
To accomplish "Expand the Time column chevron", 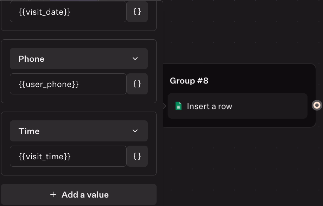I will (x=135, y=131).
